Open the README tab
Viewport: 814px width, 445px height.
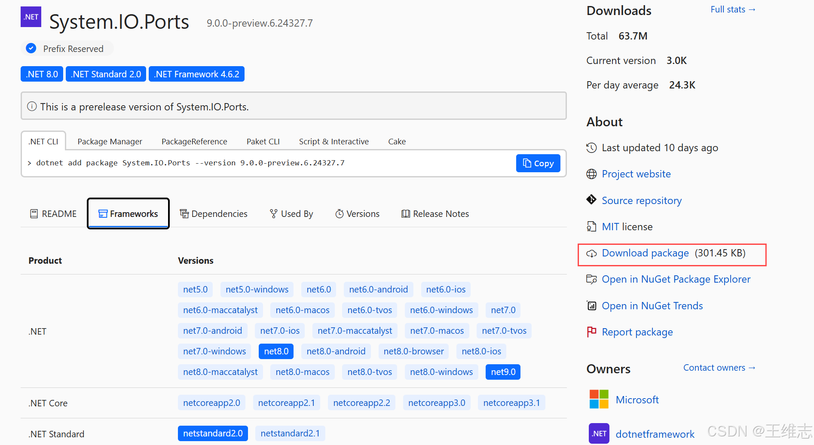(53, 213)
